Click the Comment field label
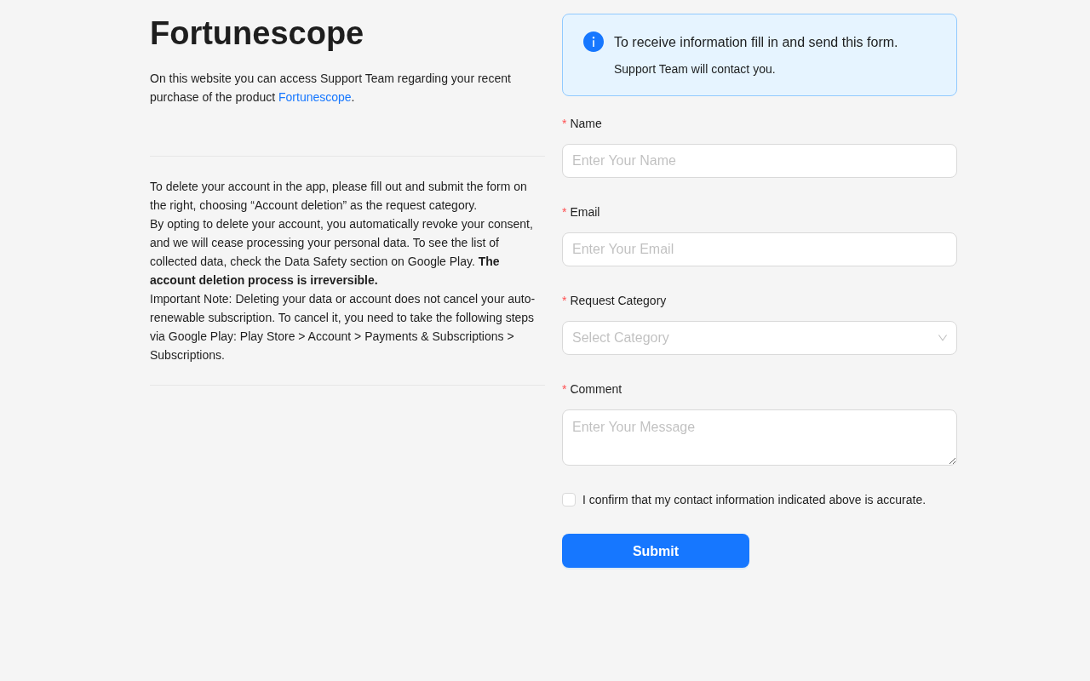1090x681 pixels. (x=595, y=389)
